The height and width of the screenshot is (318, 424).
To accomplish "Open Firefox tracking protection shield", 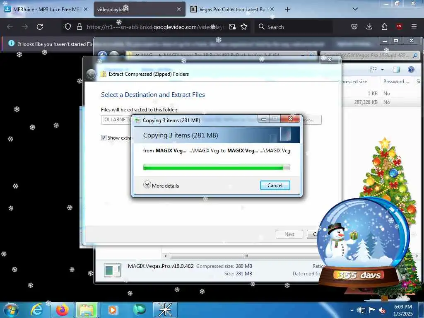I will [x=68, y=27].
